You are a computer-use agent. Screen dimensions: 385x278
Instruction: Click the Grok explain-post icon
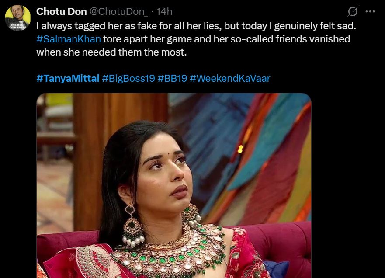[353, 11]
